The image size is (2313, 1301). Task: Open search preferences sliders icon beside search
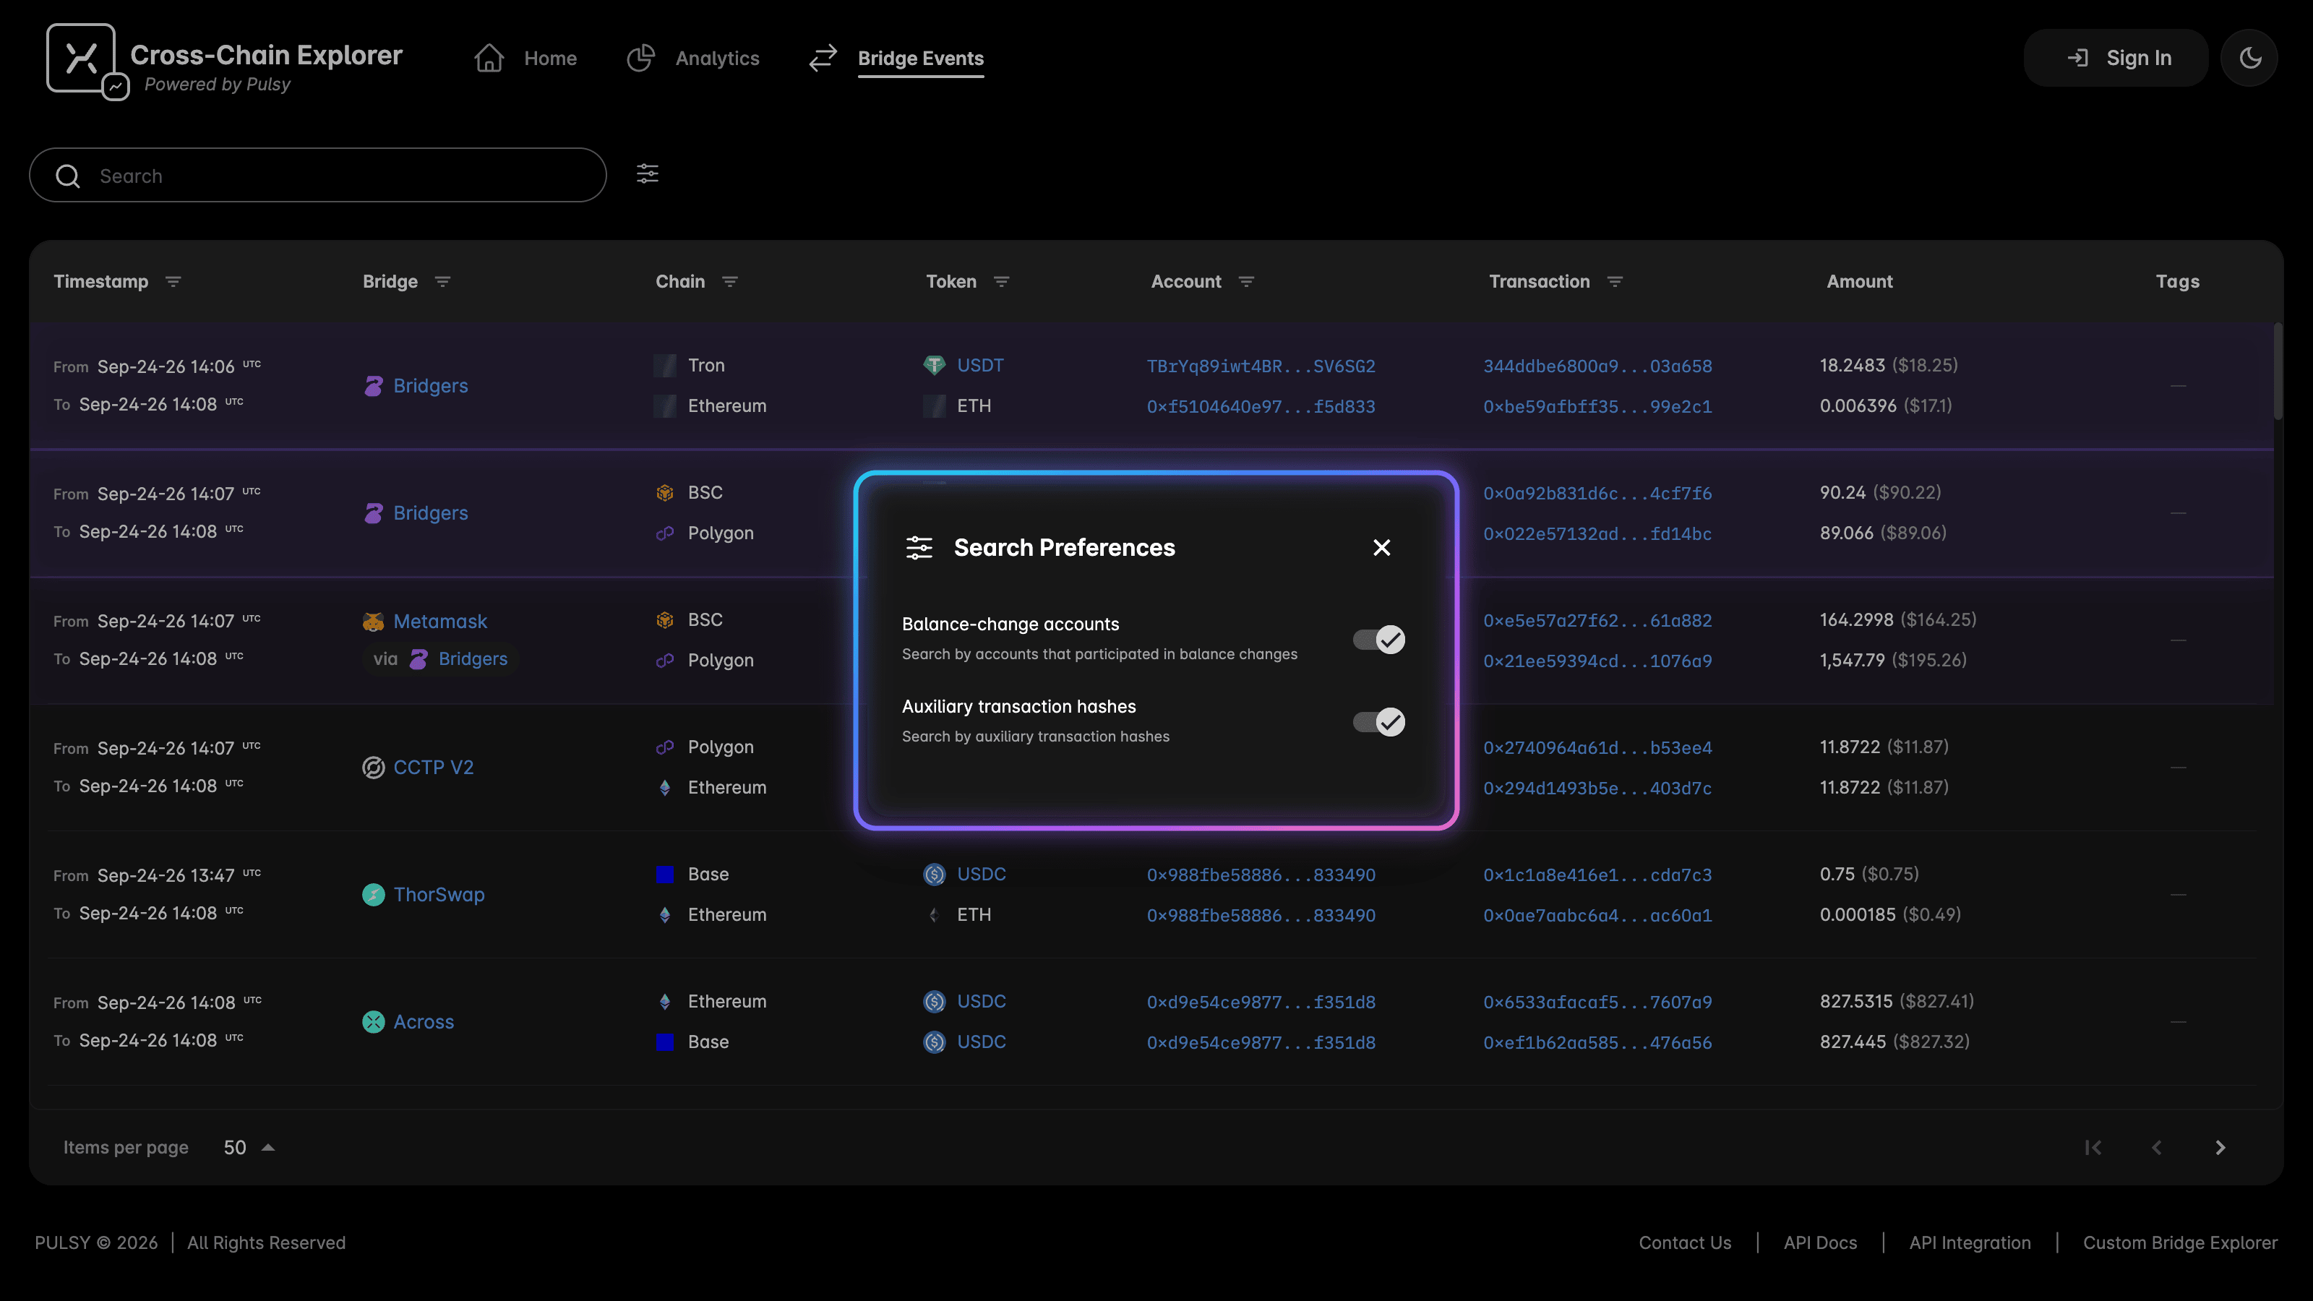[648, 173]
